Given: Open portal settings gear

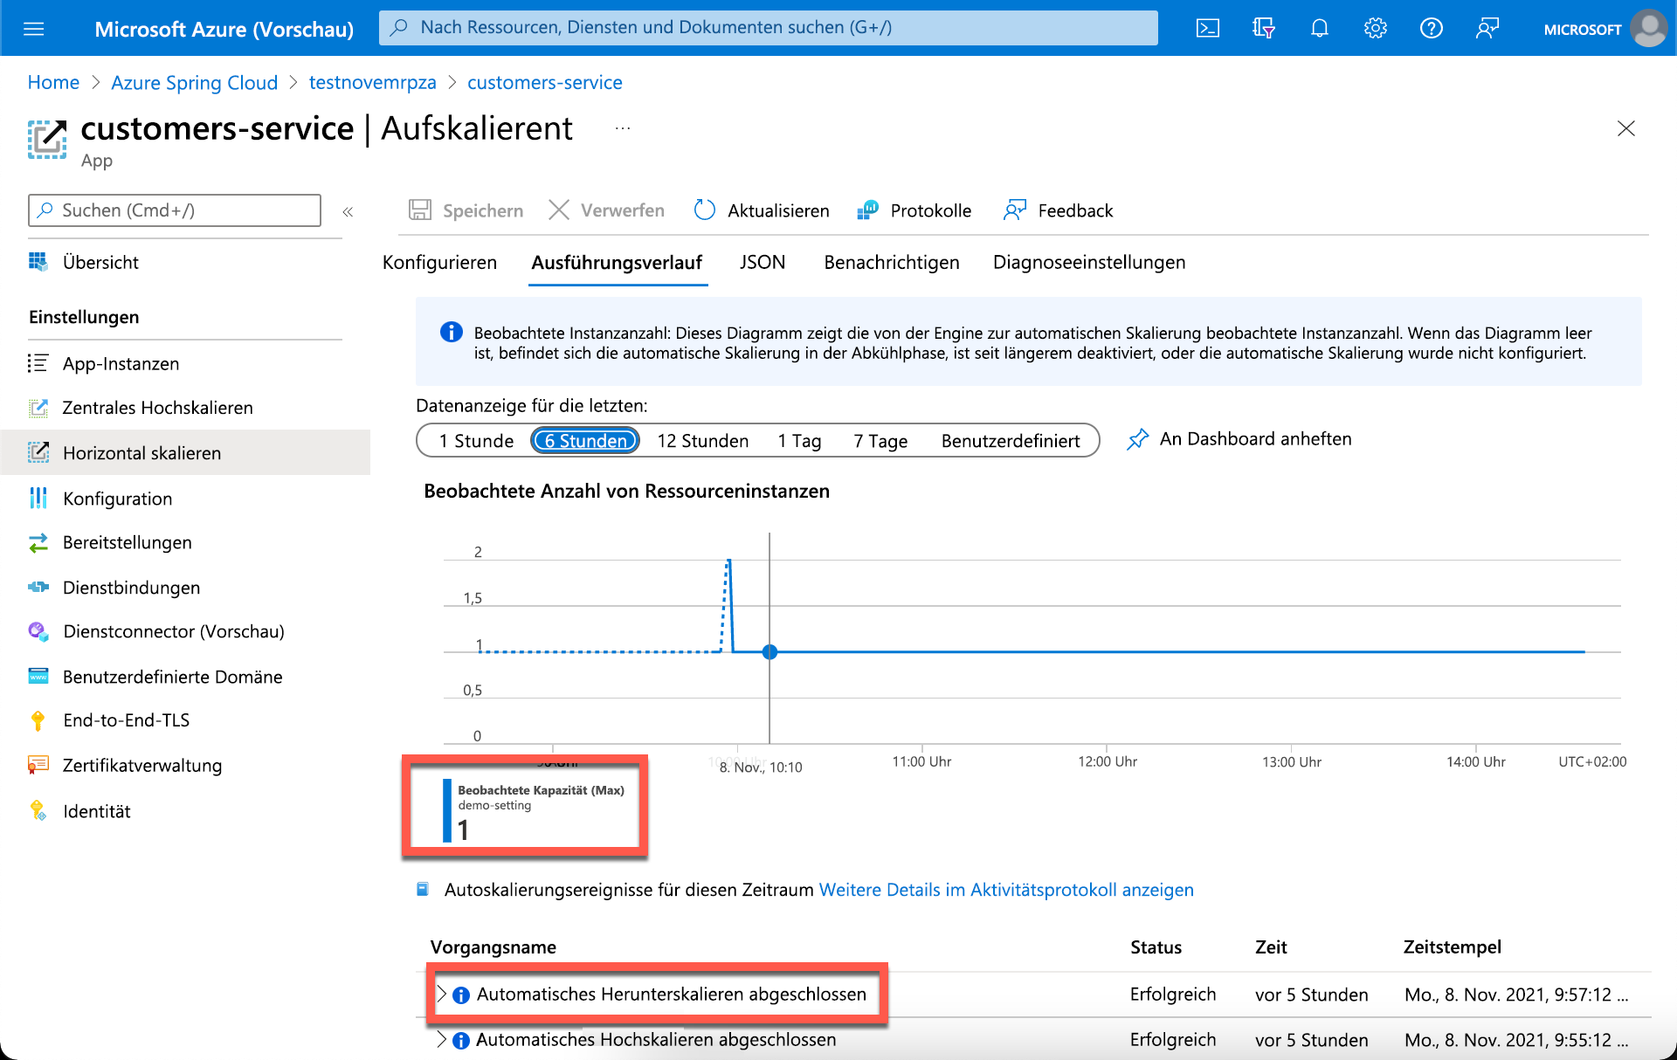Looking at the screenshot, I should (x=1375, y=29).
